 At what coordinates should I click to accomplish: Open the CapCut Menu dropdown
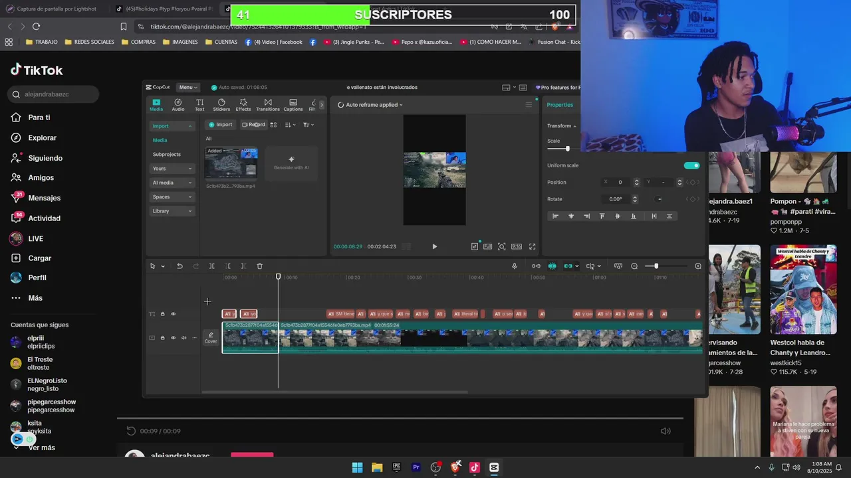188,87
